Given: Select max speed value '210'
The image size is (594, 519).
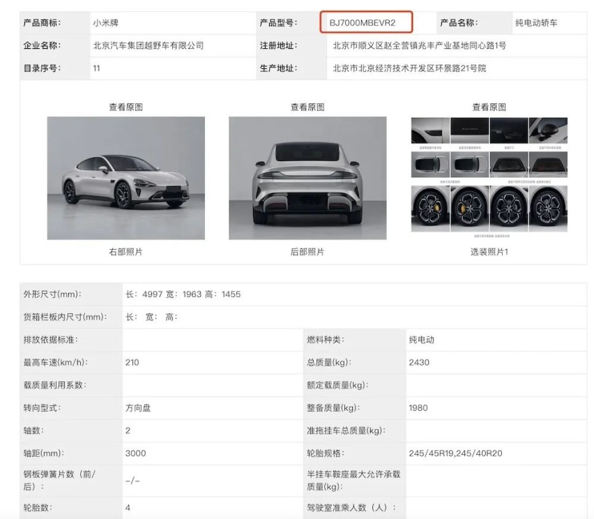Looking at the screenshot, I should point(132,363).
